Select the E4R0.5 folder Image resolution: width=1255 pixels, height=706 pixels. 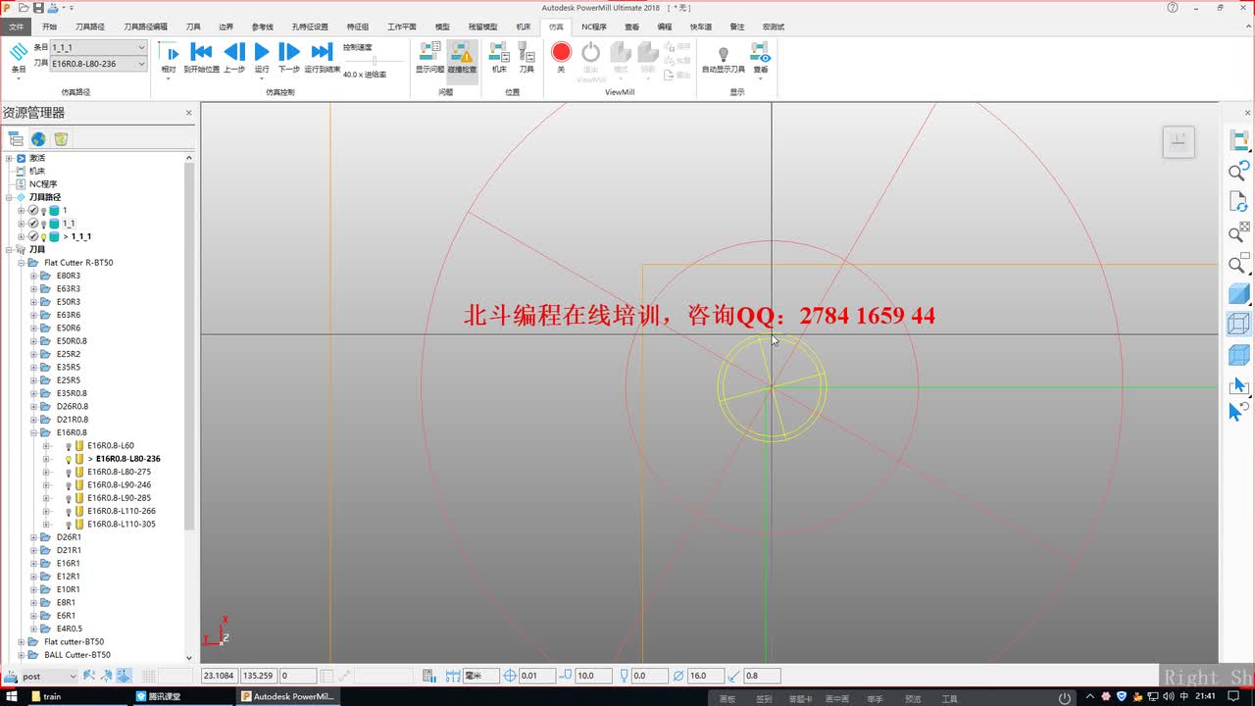[x=69, y=629]
